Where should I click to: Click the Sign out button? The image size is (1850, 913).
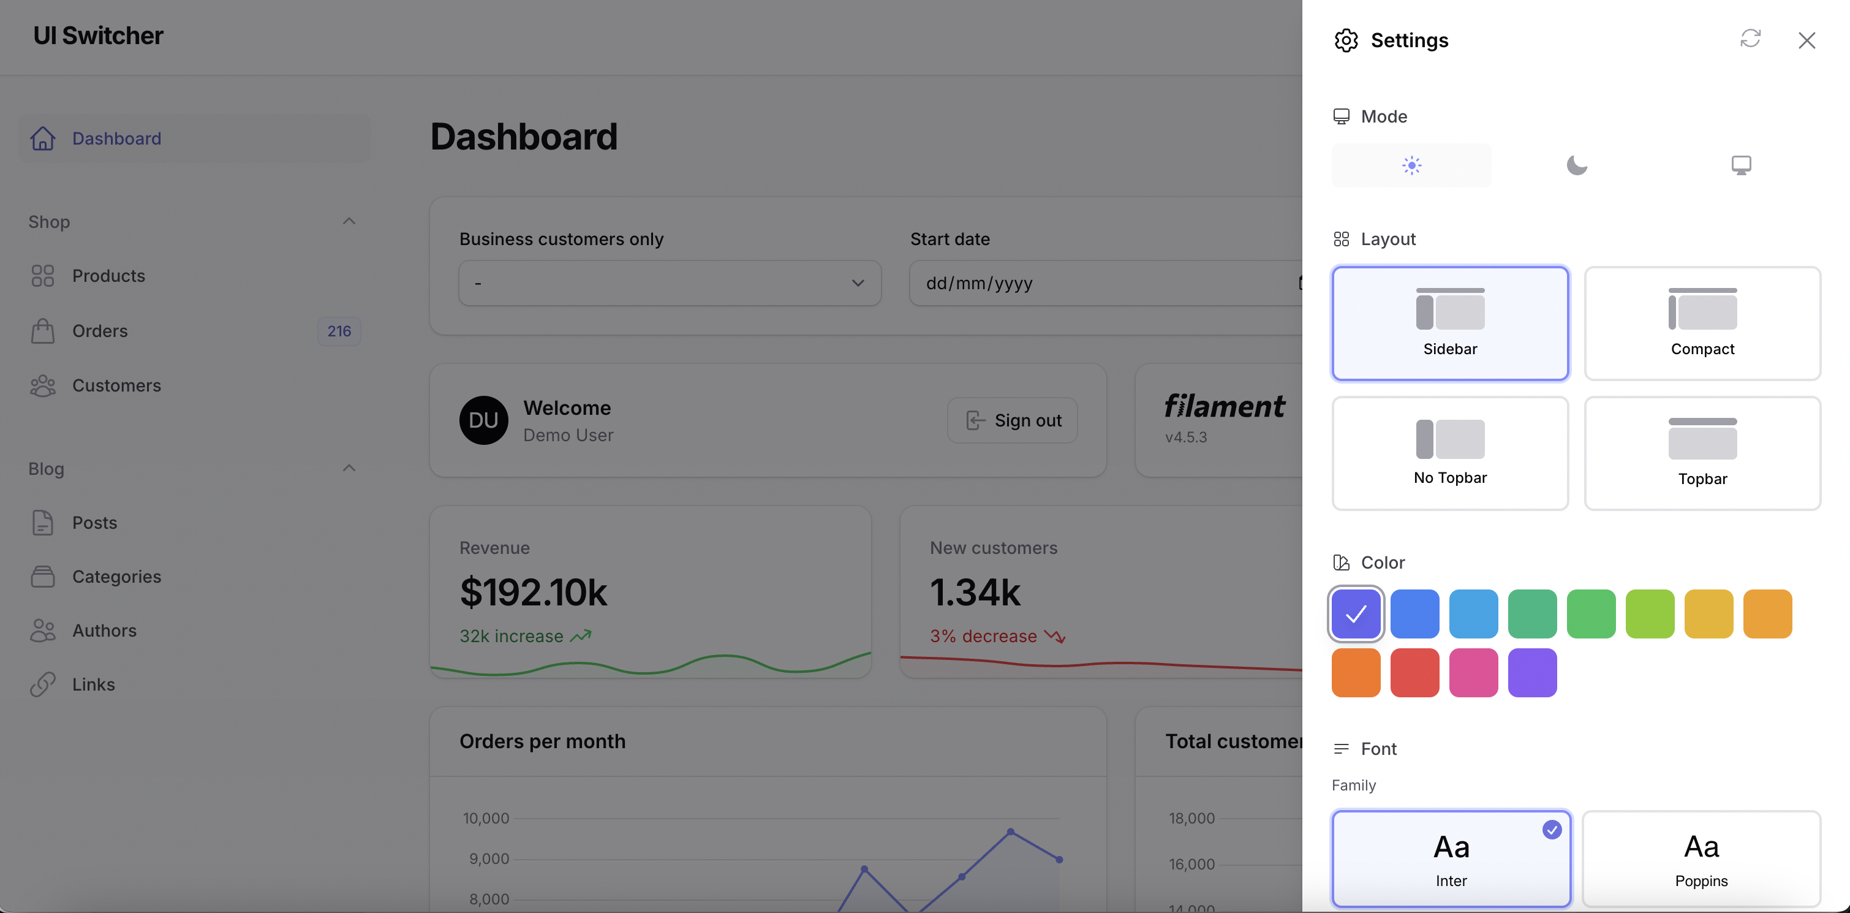(x=1012, y=420)
